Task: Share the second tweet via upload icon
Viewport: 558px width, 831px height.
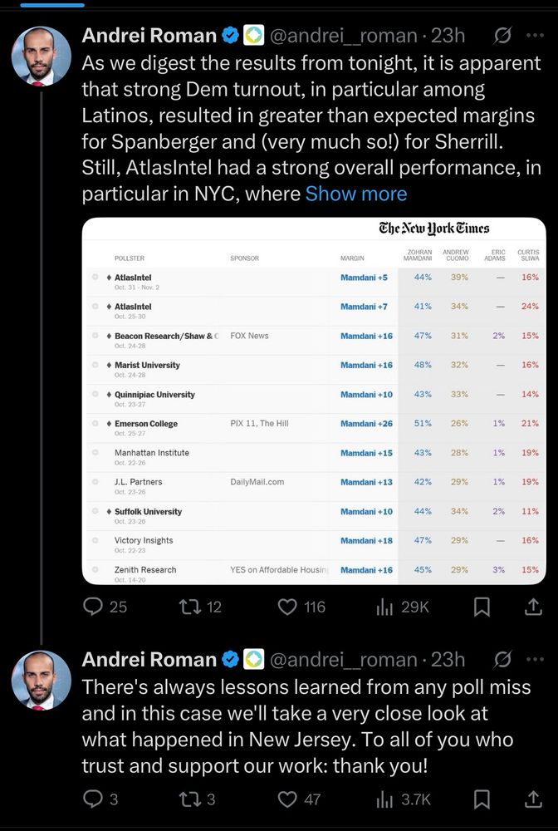Action: [x=533, y=799]
